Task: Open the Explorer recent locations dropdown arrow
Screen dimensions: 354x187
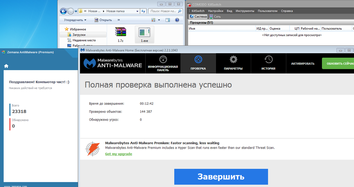Action: (76, 11)
